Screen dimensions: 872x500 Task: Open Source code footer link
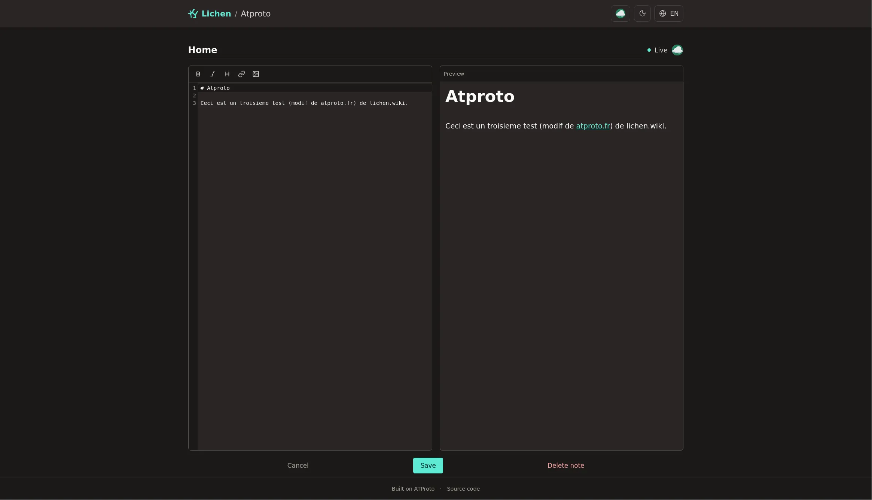[463, 489]
